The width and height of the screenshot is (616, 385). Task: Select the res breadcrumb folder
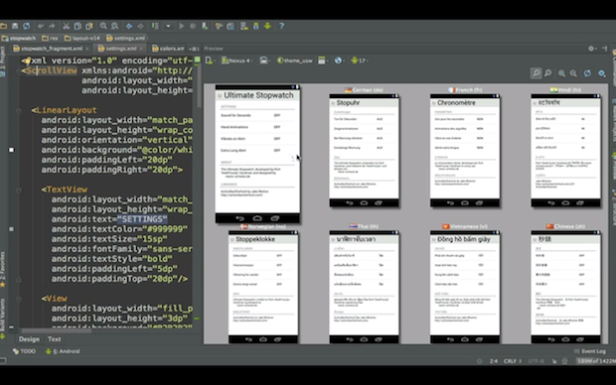[x=50, y=38]
